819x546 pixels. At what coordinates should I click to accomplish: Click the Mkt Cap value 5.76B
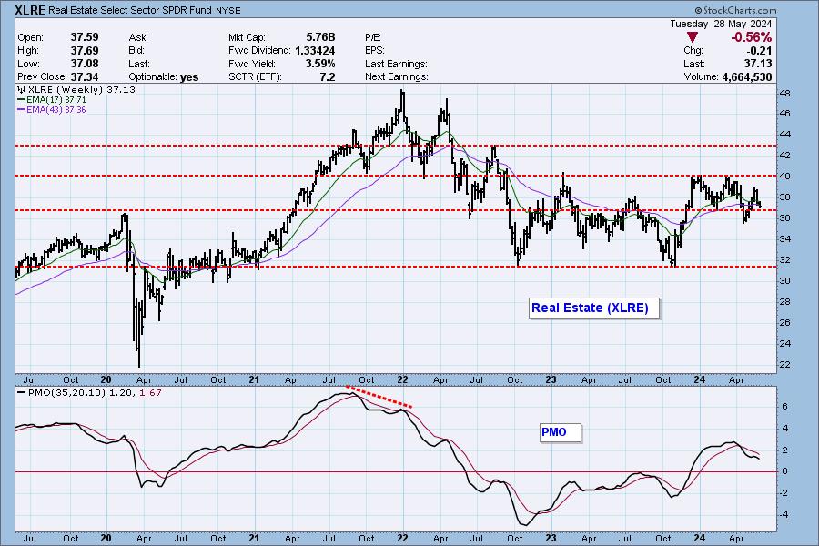[x=320, y=37]
